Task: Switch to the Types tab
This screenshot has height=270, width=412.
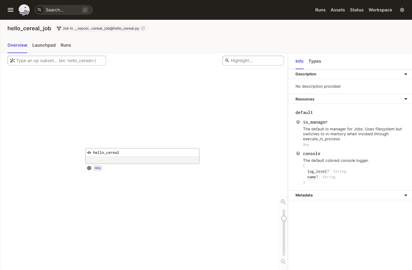Action: point(315,61)
